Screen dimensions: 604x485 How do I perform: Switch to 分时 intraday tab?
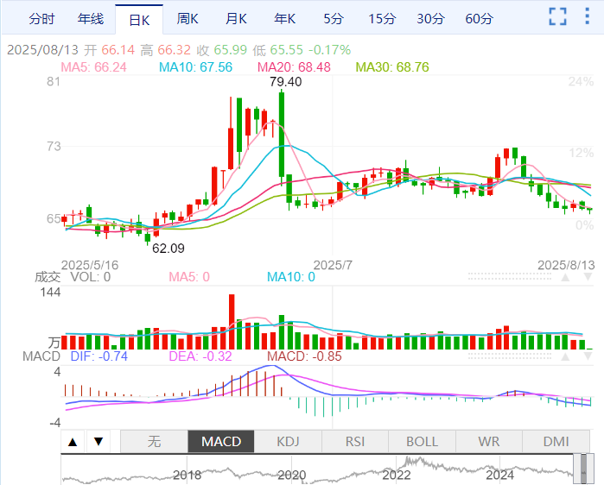click(41, 18)
